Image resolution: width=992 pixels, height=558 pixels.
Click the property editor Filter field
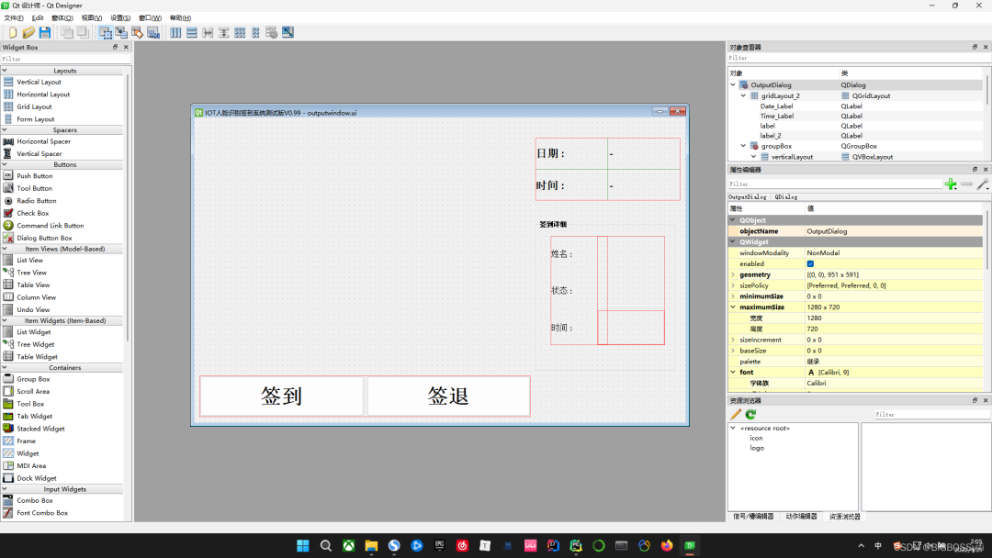tap(835, 184)
